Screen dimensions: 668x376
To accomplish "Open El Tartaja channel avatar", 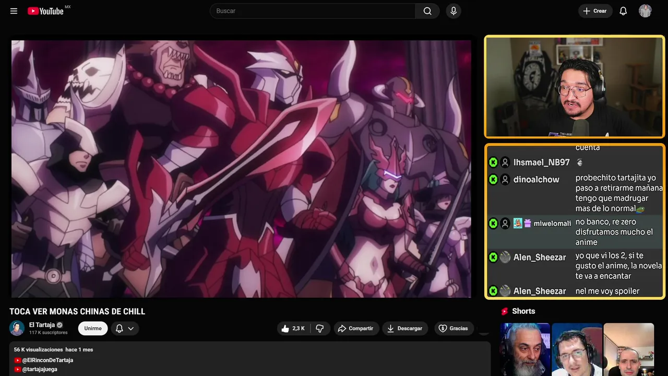I will click(x=17, y=328).
